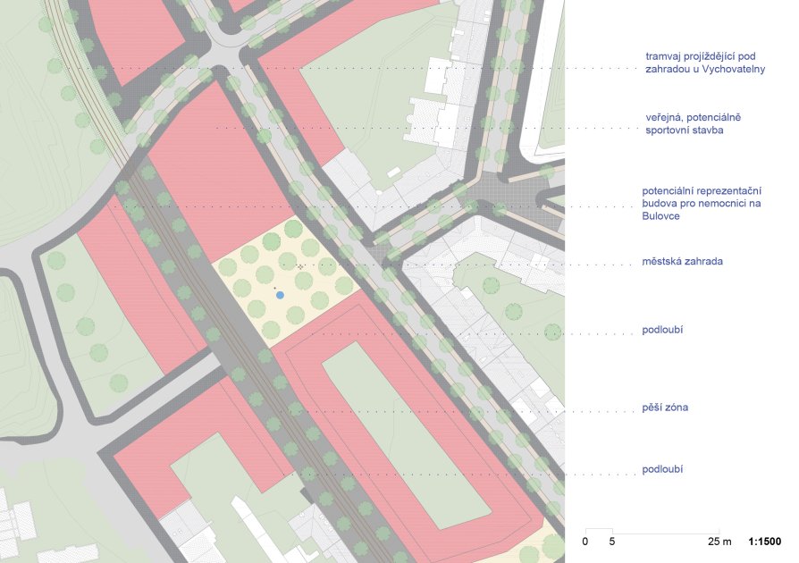Image resolution: width=799 pixels, height=563 pixels.
Task: Click the 'podloubí' label below 'pěší zóna'
Action: tap(662, 469)
